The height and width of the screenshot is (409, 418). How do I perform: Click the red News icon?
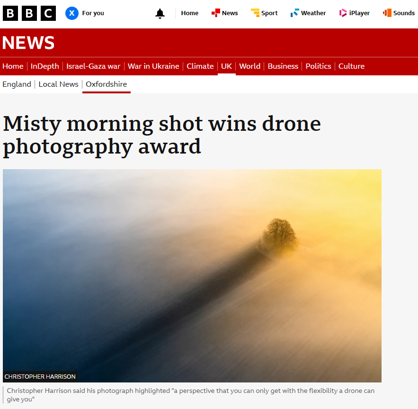(216, 13)
